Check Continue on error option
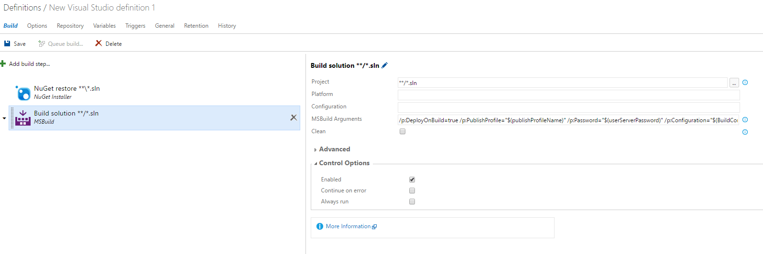 click(412, 190)
